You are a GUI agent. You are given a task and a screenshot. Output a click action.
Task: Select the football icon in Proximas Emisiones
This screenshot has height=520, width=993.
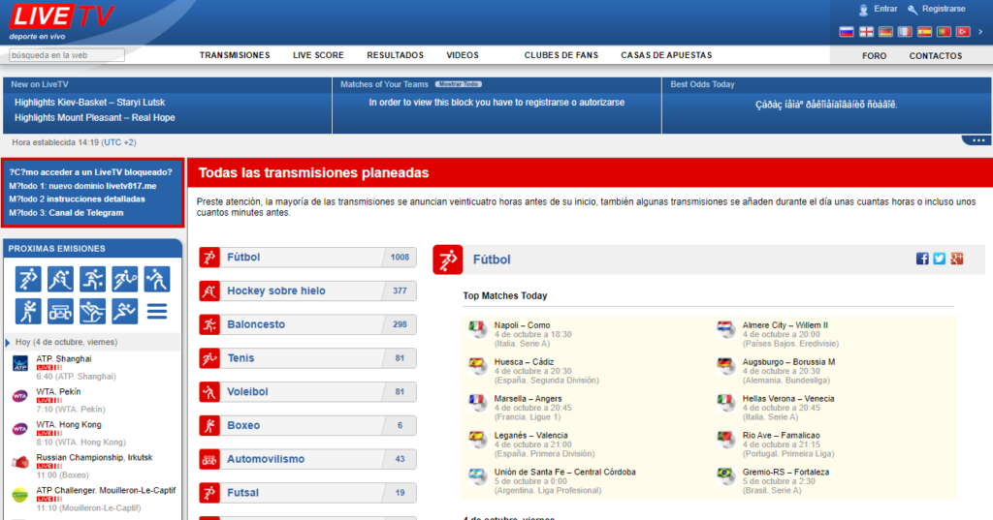(x=29, y=280)
